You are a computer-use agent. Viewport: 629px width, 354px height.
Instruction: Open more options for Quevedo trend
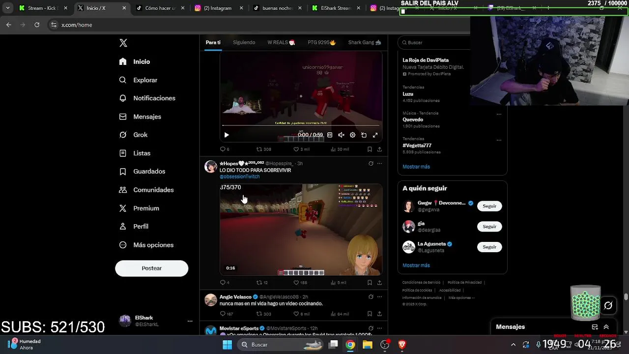point(499,114)
